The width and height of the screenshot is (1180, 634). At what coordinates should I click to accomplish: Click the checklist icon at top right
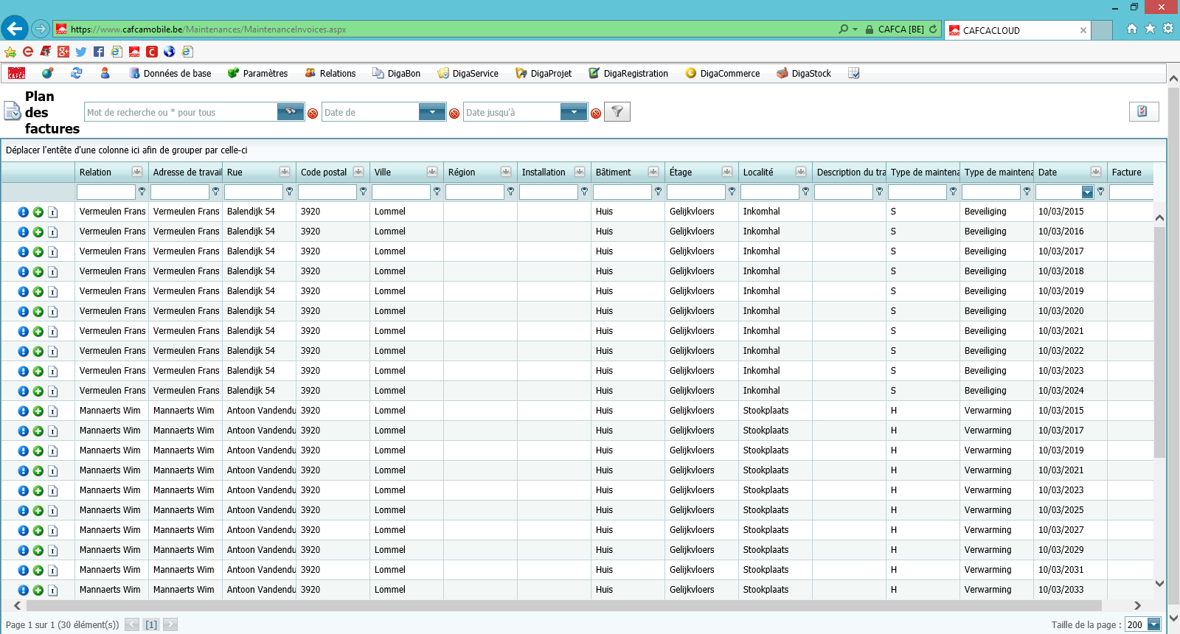pyautogui.click(x=1143, y=111)
